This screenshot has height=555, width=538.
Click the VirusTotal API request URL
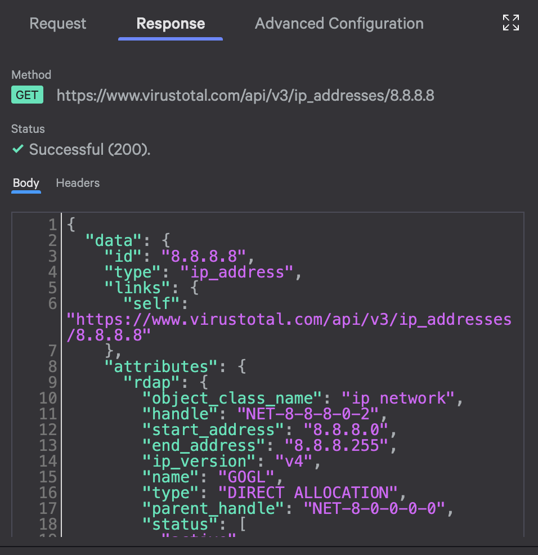(x=245, y=95)
